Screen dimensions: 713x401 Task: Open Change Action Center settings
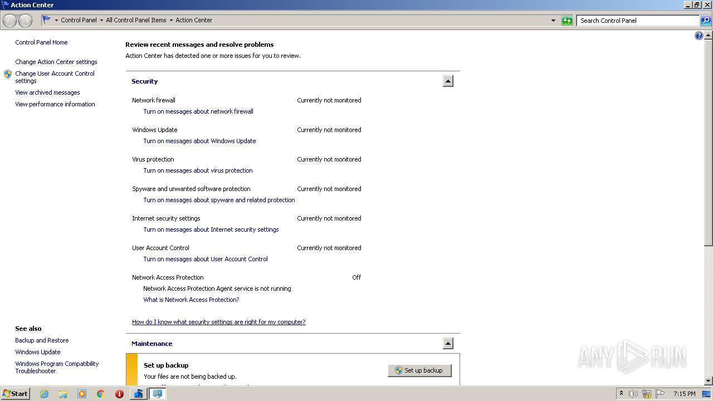(x=56, y=62)
